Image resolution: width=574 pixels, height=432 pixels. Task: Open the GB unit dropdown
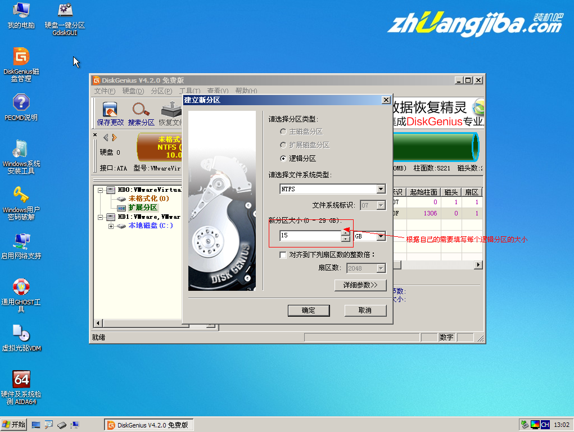click(381, 236)
